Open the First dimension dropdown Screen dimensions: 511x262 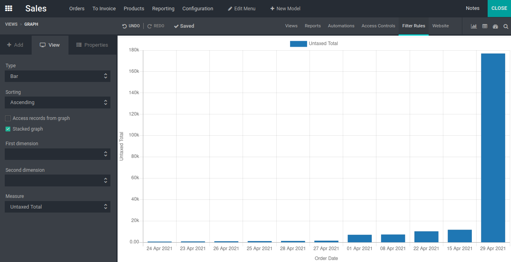click(57, 154)
